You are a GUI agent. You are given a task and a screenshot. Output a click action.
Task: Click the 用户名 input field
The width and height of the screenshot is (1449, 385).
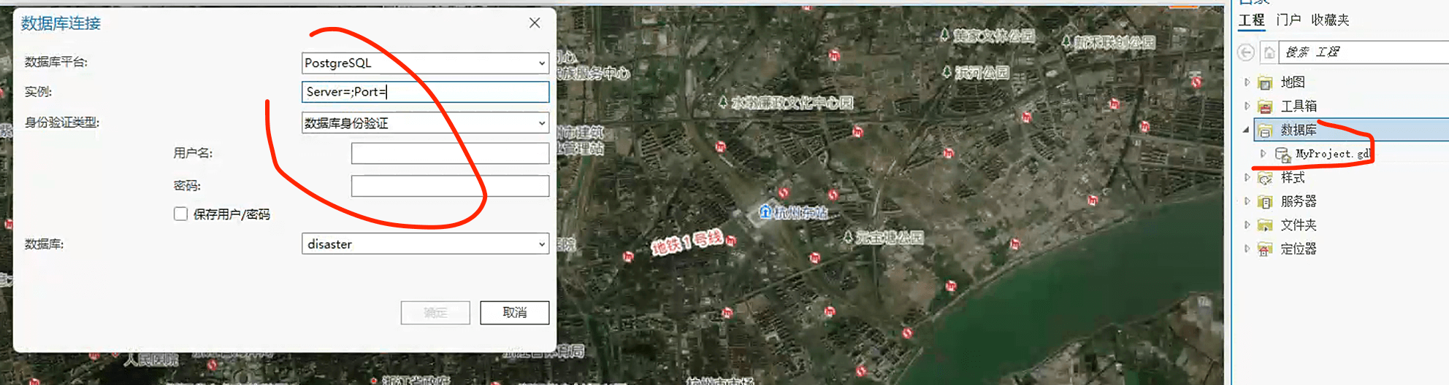tap(450, 153)
